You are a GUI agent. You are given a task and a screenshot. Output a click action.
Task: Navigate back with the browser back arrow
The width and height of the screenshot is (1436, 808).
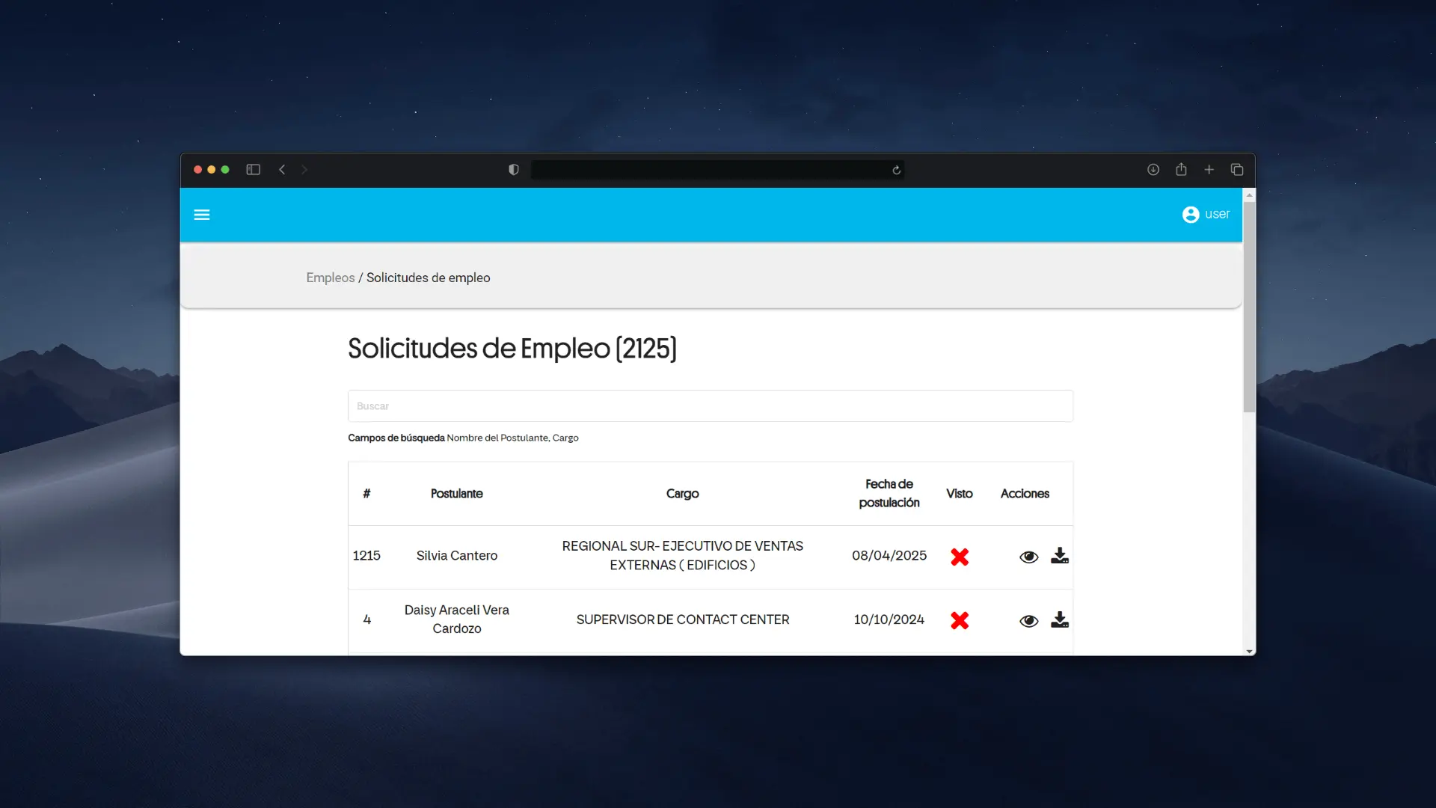282,170
